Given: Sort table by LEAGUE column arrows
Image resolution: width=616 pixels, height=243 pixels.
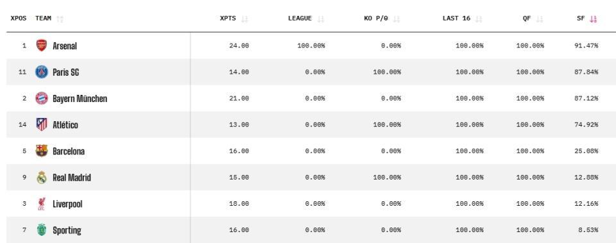Looking at the screenshot, I should coord(321,19).
